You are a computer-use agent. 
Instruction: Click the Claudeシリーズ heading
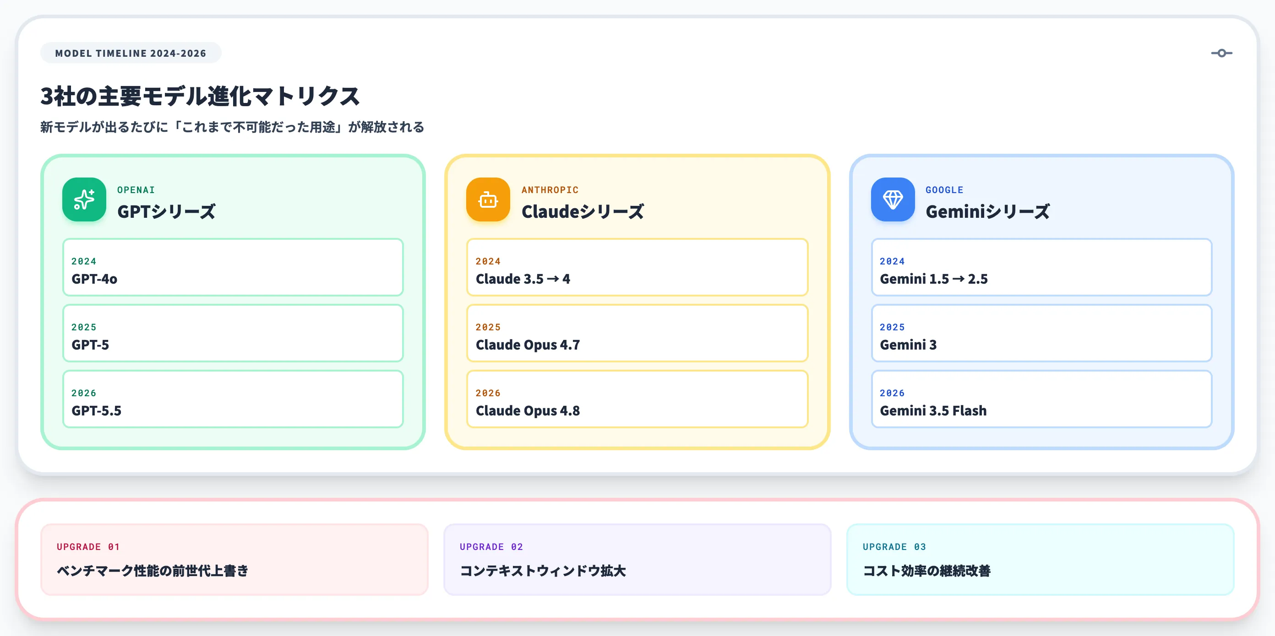click(583, 212)
